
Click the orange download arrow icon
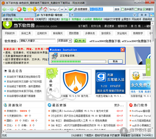35,9
